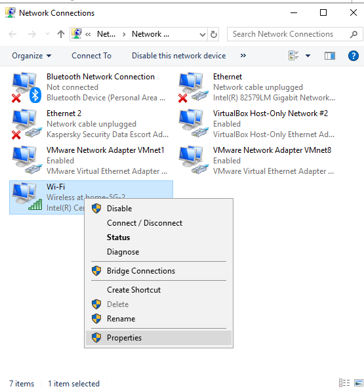The image size is (364, 391).
Task: Click Disable this network device
Action: pos(179,56)
